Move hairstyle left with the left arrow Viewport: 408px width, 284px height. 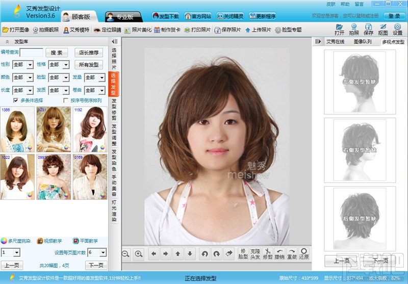tap(154, 253)
